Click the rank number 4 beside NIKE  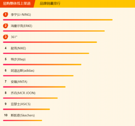5,48
